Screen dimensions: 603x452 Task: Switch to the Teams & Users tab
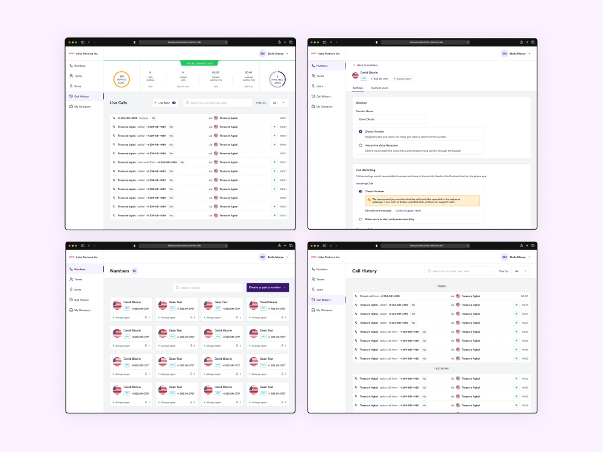click(379, 88)
